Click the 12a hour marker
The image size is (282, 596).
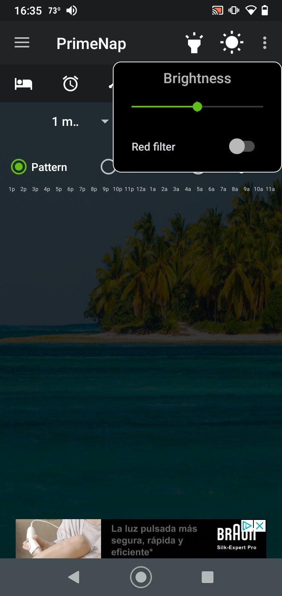pyautogui.click(x=141, y=189)
